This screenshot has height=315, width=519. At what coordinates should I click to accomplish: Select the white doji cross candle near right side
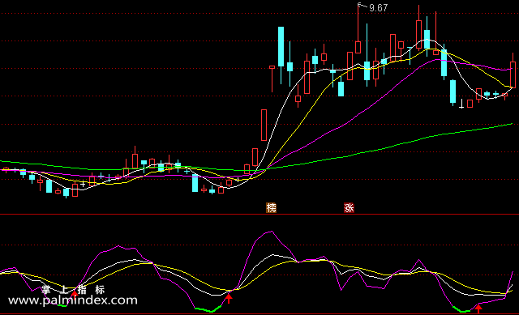point(461,104)
